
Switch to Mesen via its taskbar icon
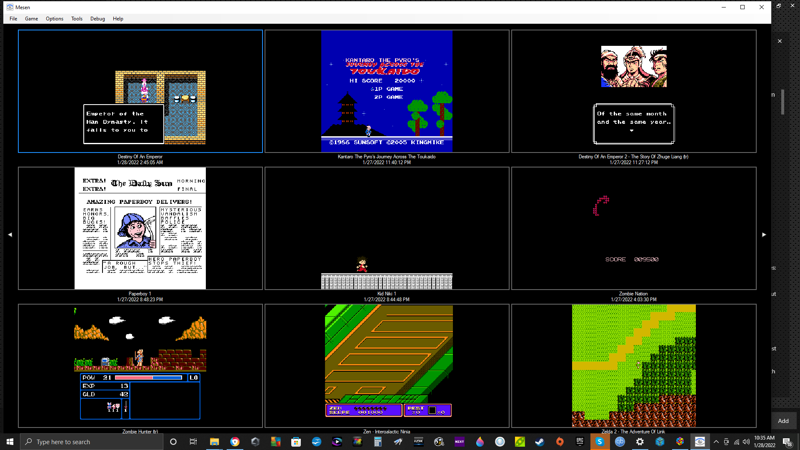(x=700, y=442)
